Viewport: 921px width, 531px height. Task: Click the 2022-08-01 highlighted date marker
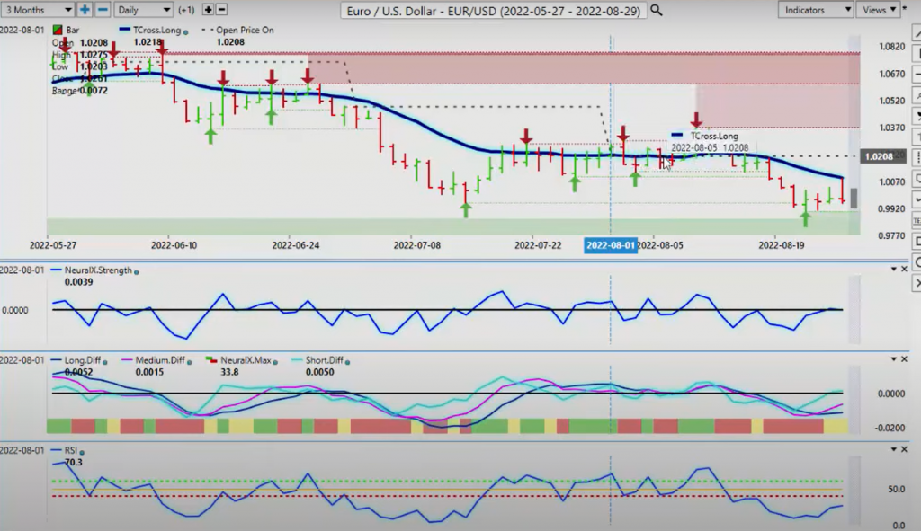pos(611,245)
